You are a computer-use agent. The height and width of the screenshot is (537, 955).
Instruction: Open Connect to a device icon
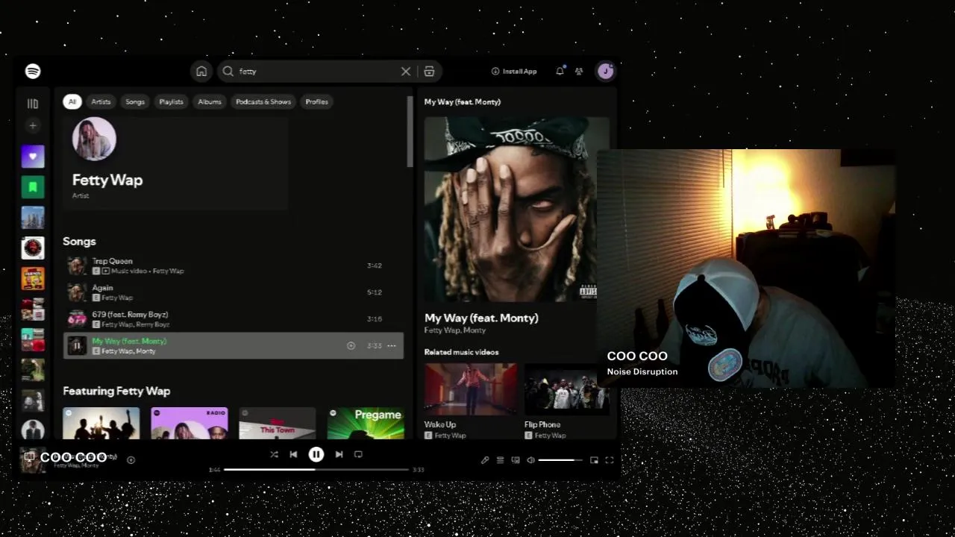click(x=516, y=460)
